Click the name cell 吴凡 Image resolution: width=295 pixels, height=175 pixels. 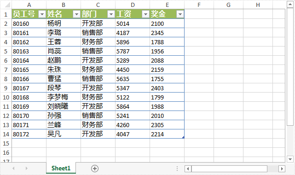click(x=64, y=134)
